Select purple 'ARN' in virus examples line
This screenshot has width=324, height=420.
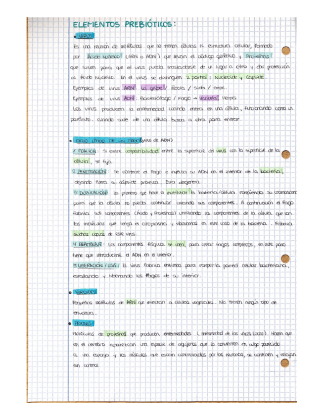129,88
